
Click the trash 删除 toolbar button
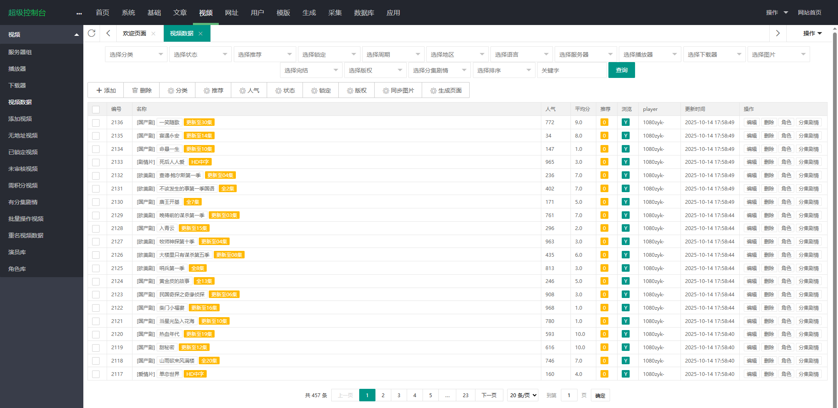click(142, 90)
